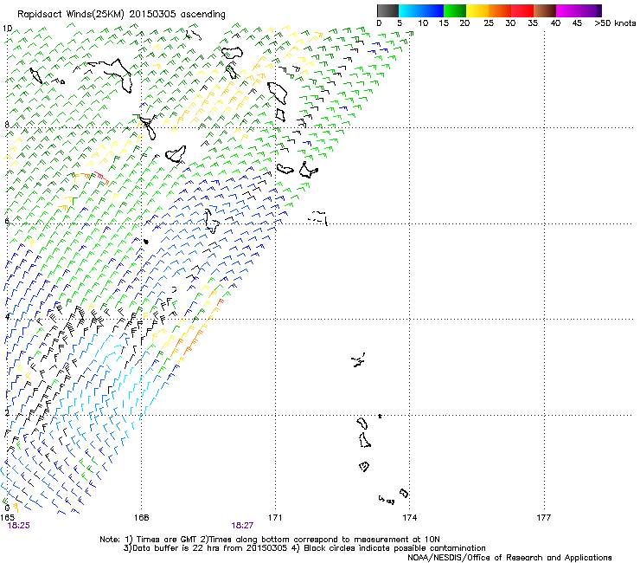Screen dimensions: 640x563
Task: Click the latitude axis label '2'
Action: pyautogui.click(x=7, y=412)
